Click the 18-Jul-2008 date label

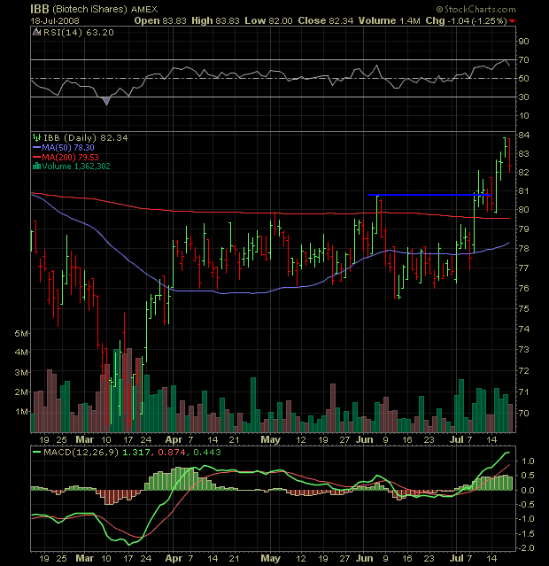coord(55,21)
